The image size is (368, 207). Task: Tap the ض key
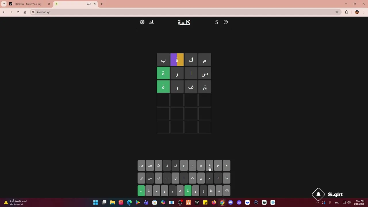click(x=141, y=166)
